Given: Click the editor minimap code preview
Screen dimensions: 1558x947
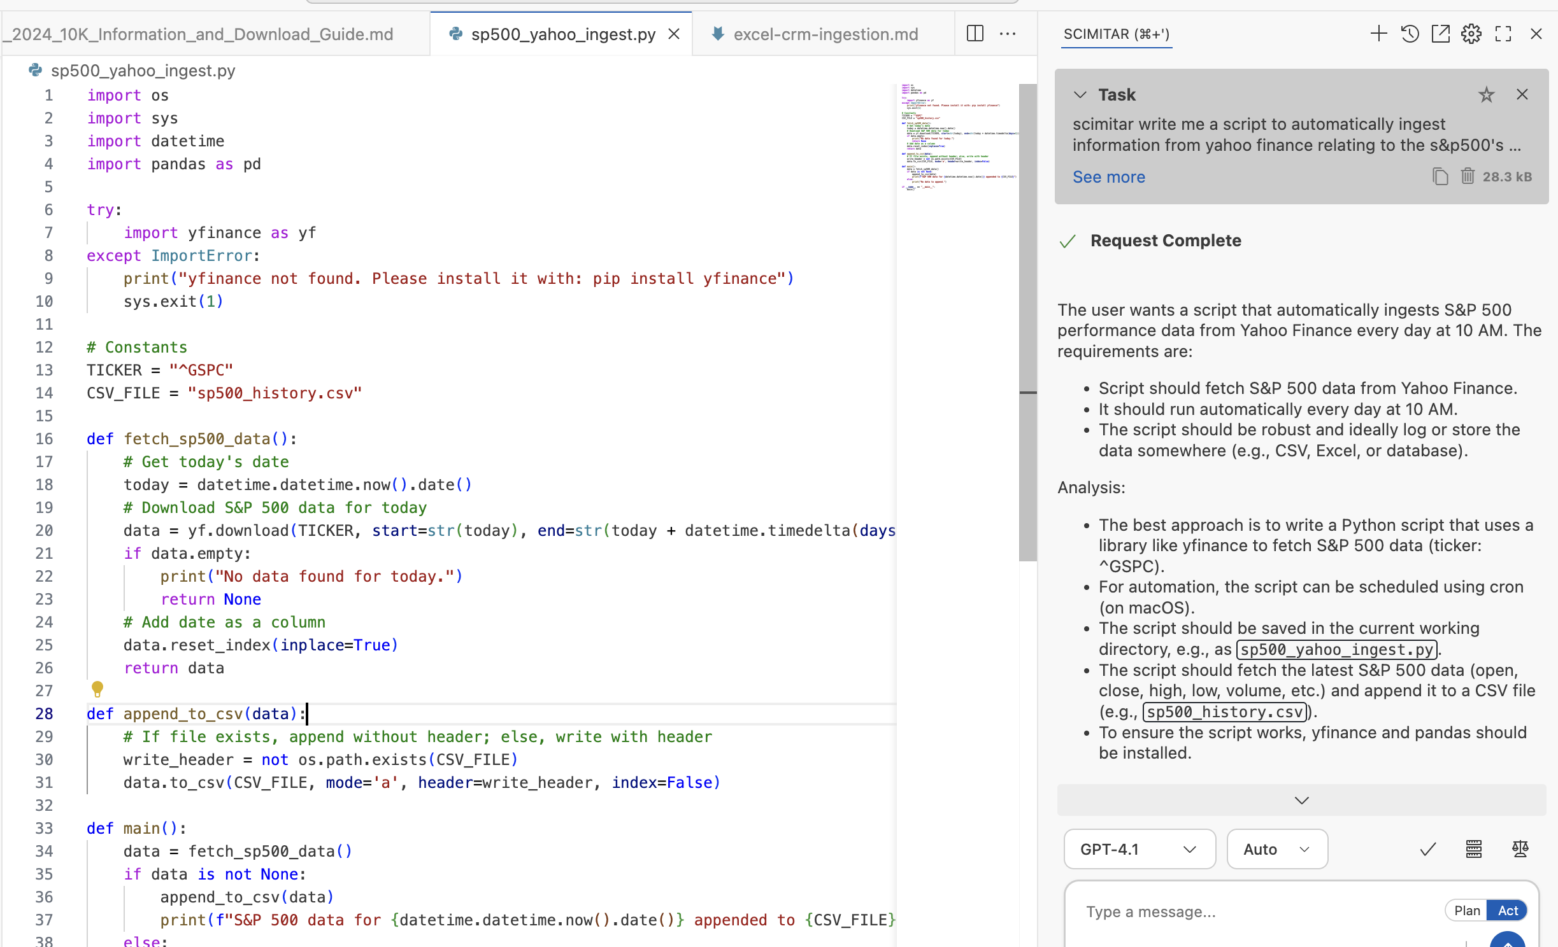Looking at the screenshot, I should click(x=959, y=136).
